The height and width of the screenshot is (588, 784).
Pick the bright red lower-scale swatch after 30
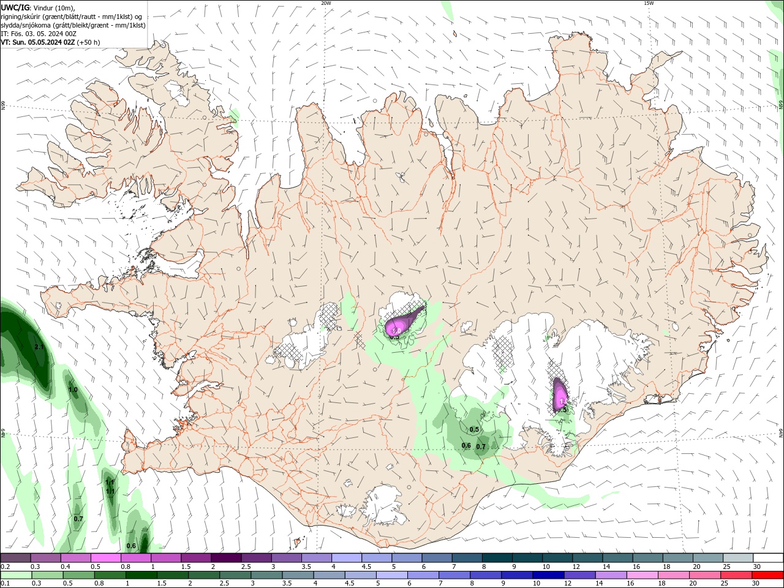click(x=767, y=575)
